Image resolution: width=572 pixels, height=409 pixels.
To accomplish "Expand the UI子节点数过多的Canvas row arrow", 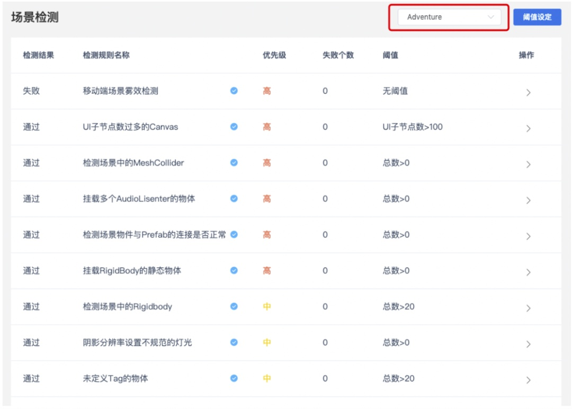I will click(528, 128).
